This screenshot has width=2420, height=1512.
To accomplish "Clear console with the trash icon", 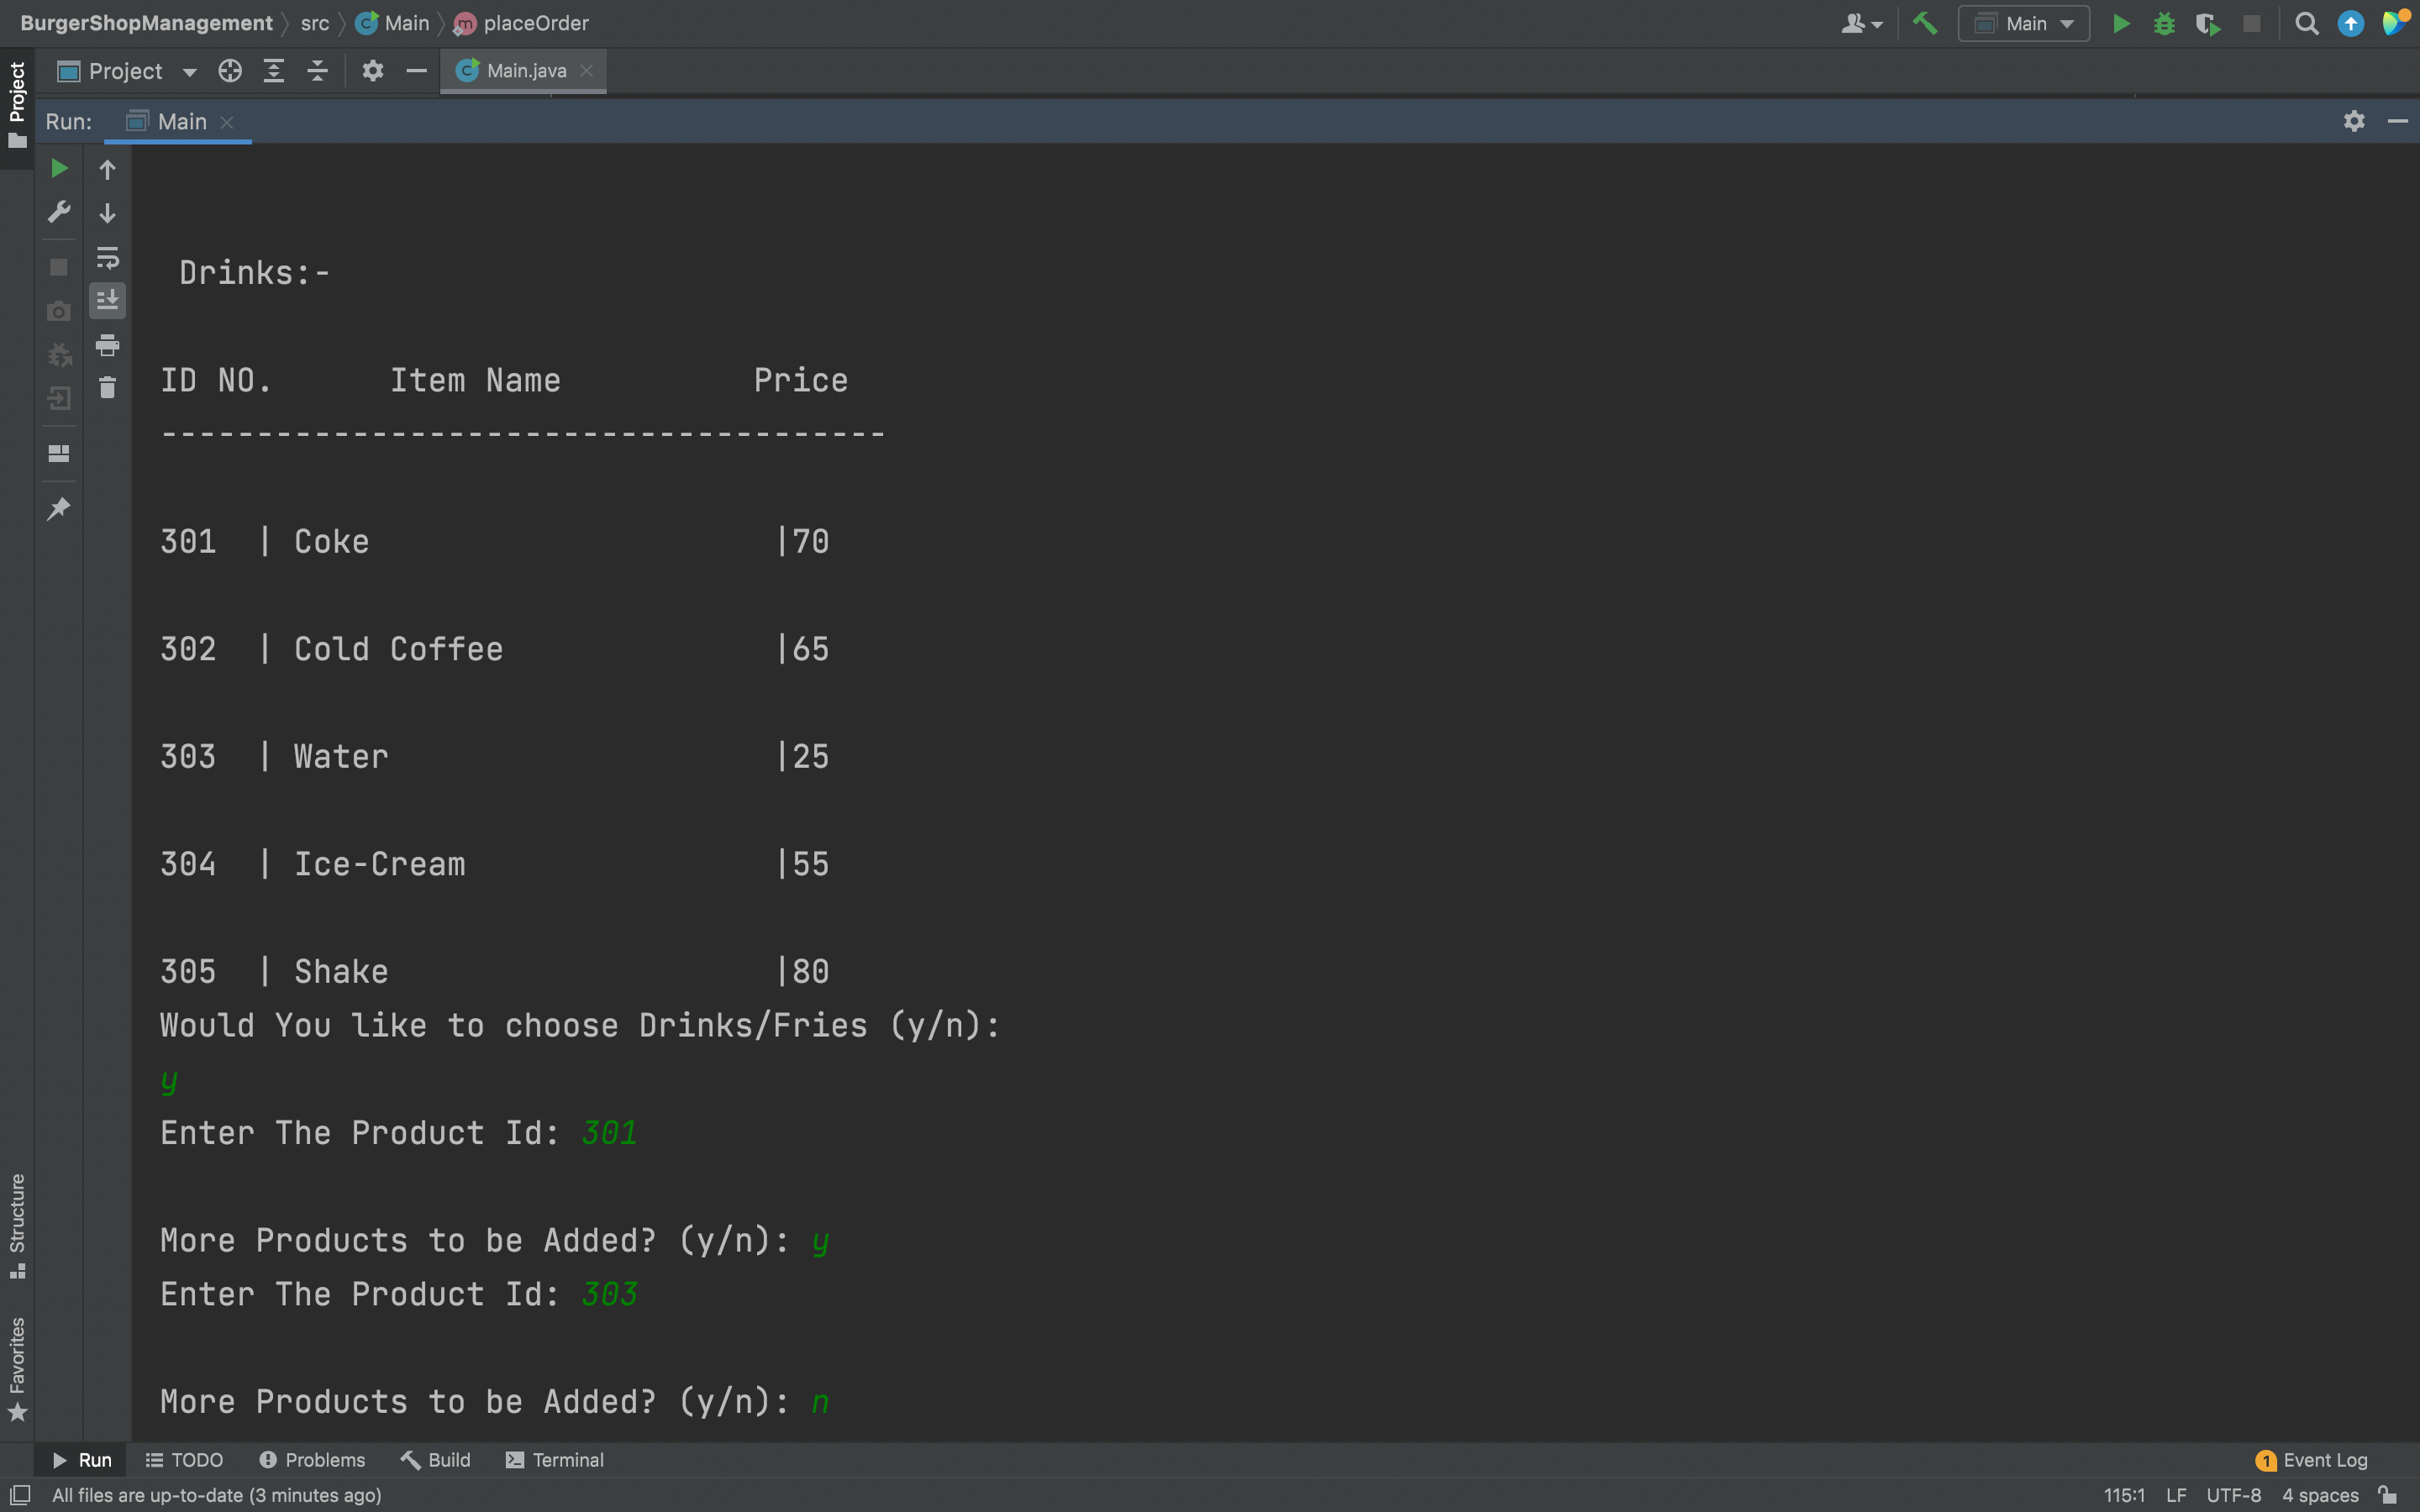I will pyautogui.click(x=107, y=388).
